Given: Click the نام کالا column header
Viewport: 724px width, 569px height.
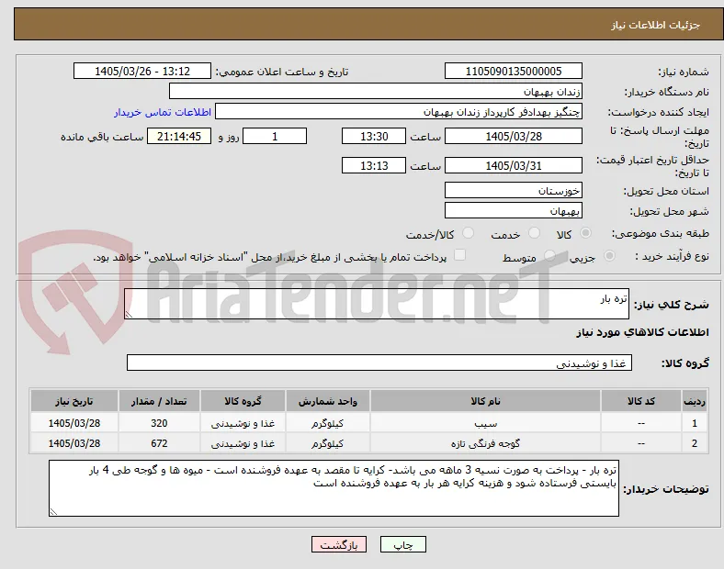Looking at the screenshot, I should (485, 401).
